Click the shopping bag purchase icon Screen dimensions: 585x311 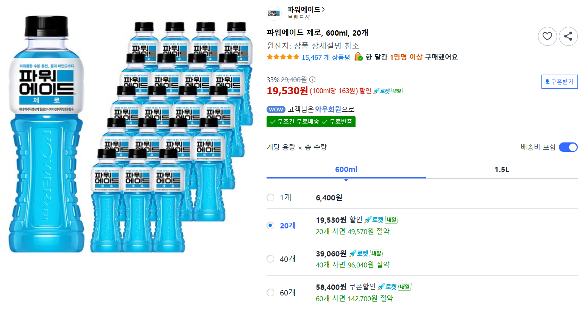tap(359, 57)
